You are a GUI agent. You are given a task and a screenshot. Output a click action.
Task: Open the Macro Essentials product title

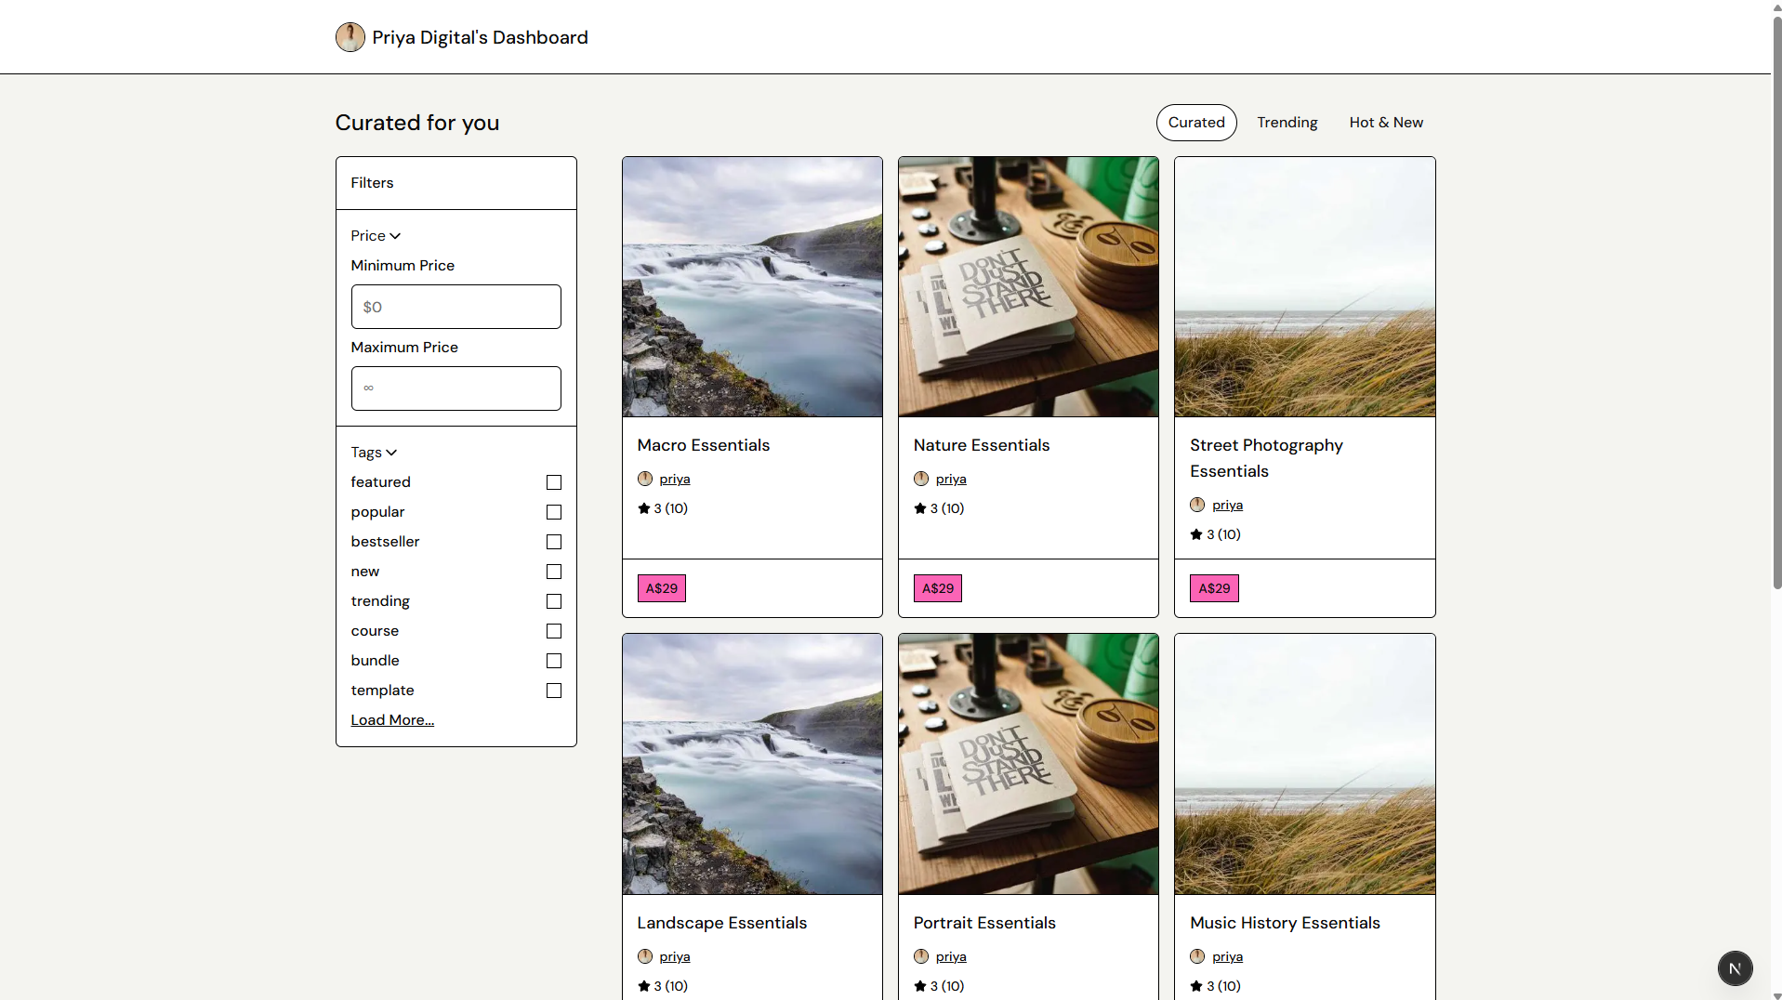[704, 445]
